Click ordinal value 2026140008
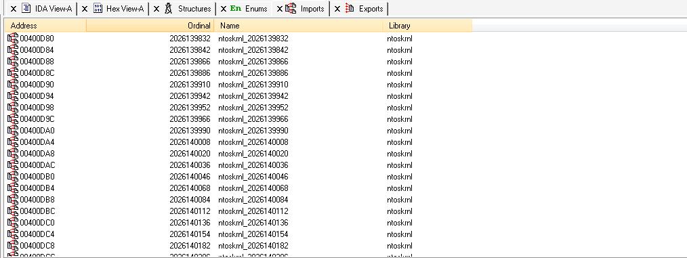687x258 pixels. tap(190, 142)
